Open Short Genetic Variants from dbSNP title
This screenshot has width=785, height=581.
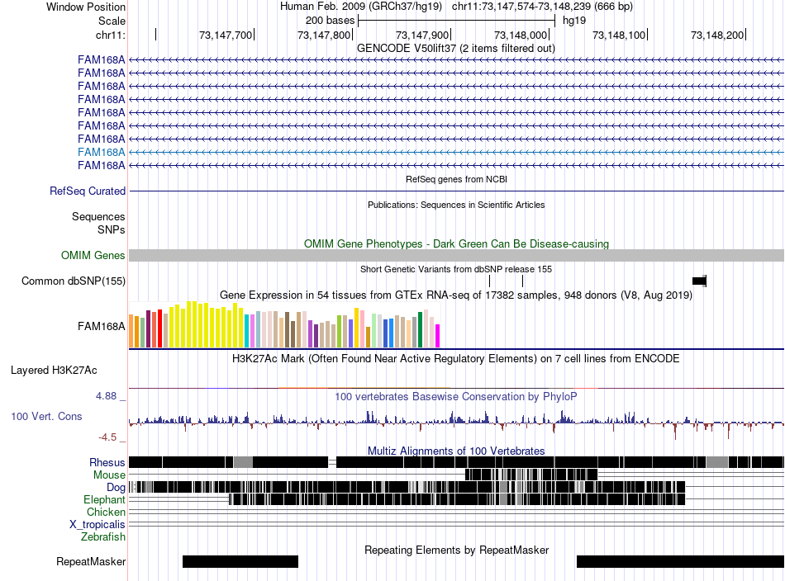[x=456, y=269]
